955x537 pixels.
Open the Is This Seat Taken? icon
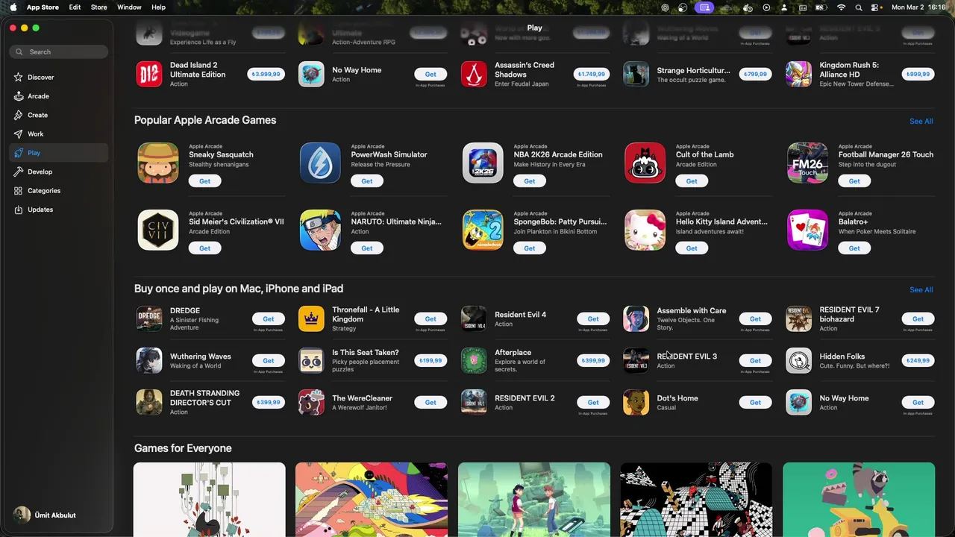coord(311,360)
